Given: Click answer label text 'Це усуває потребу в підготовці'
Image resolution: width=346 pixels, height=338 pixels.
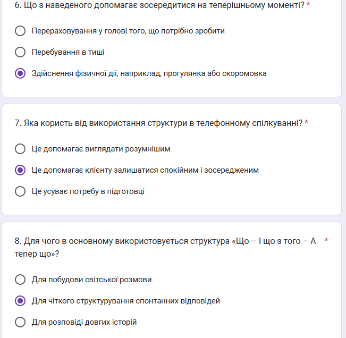Looking at the screenshot, I should click(x=88, y=191).
